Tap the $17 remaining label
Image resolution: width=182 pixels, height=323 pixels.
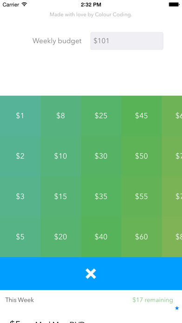(x=153, y=300)
